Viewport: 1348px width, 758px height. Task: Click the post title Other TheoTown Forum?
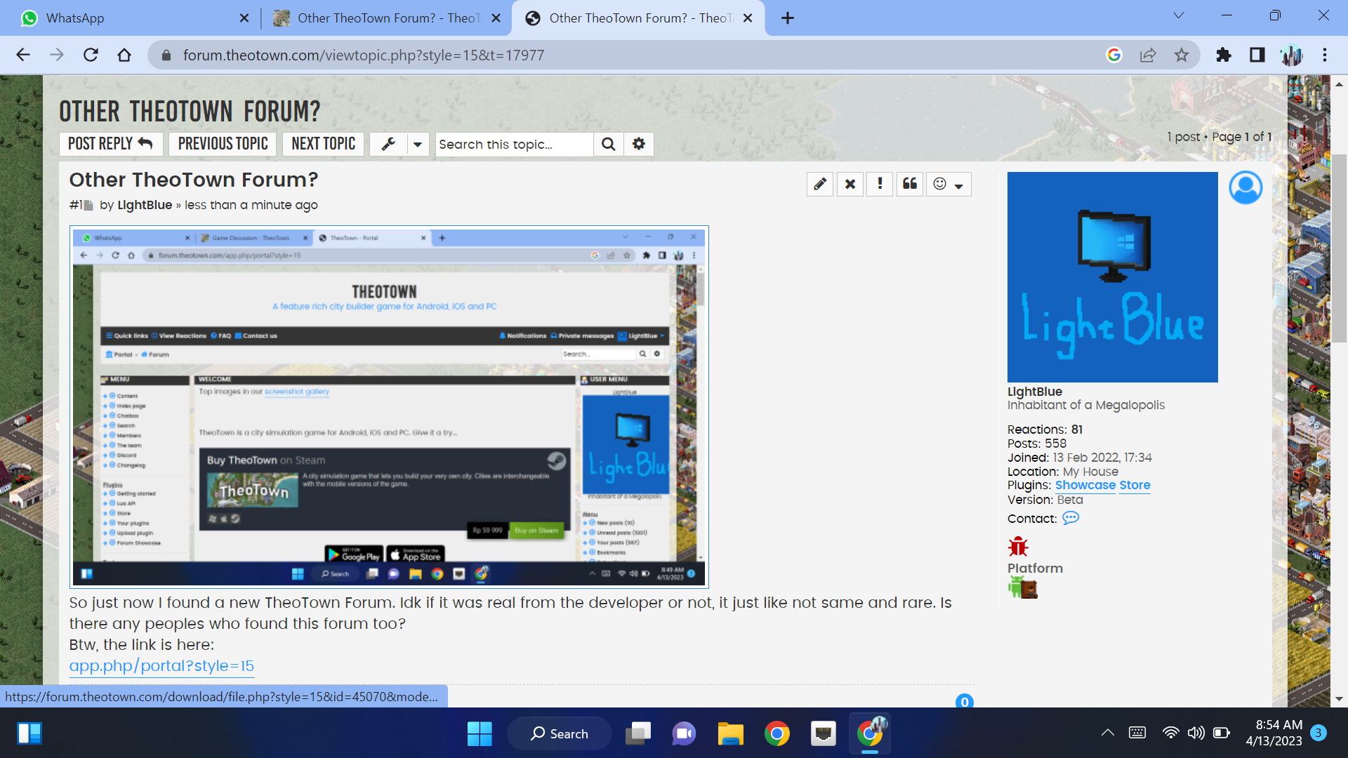[x=193, y=180]
